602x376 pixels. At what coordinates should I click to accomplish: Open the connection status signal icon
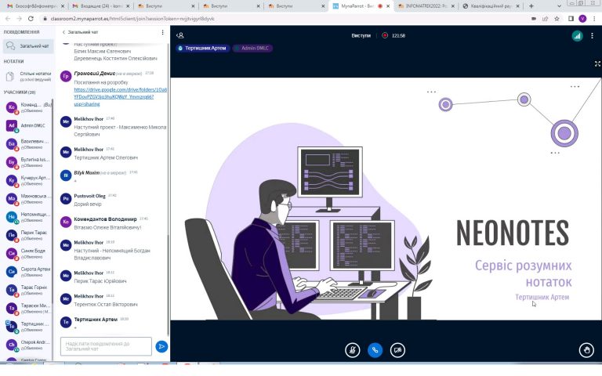(577, 35)
